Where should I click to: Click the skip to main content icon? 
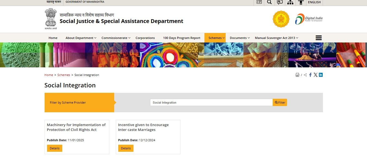[259, 2]
